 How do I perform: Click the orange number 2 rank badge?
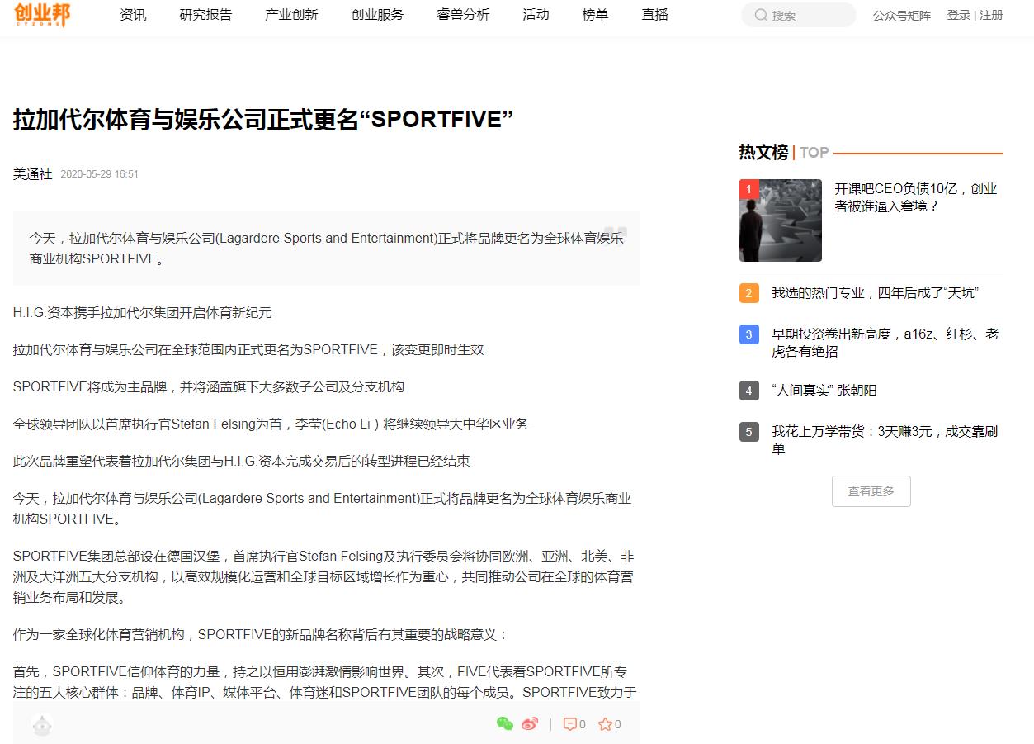[748, 293]
